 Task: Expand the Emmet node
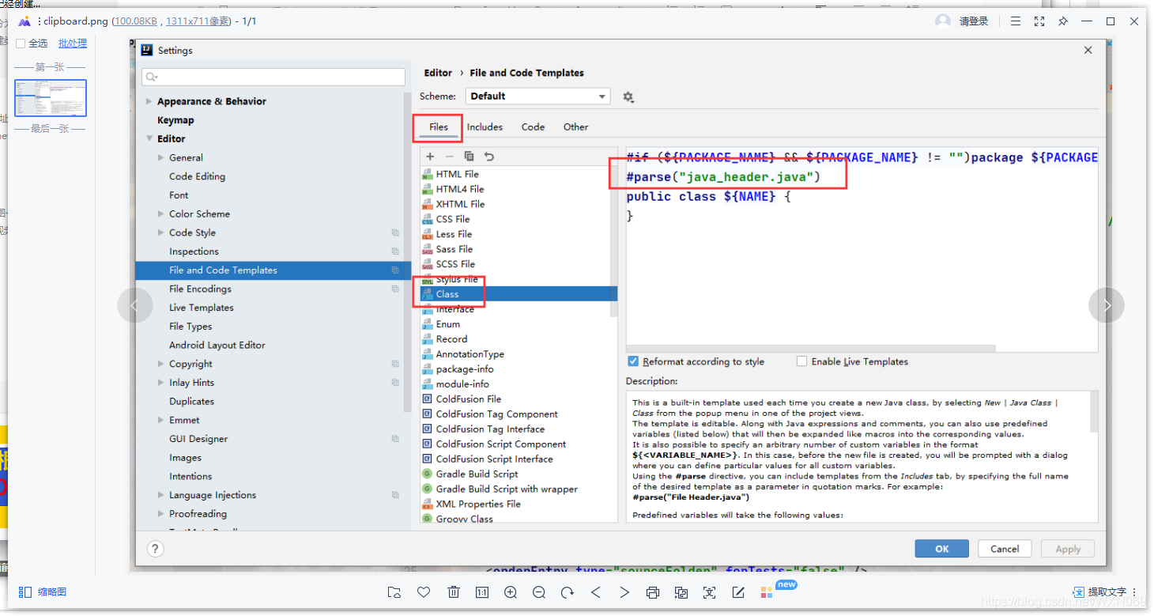[161, 420]
